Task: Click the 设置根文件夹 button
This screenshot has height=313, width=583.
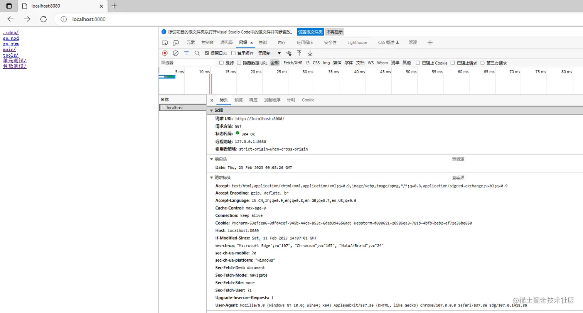Action: (310, 32)
